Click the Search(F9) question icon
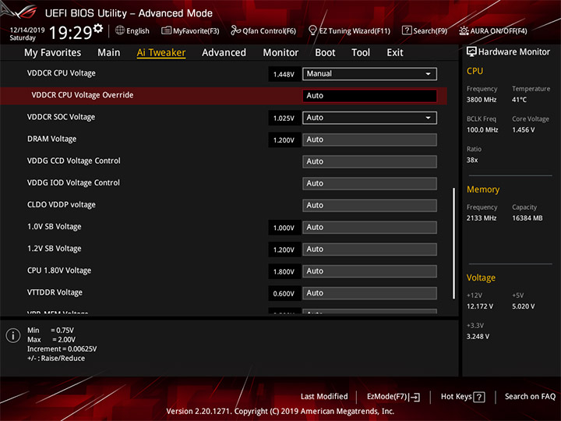Image resolution: width=561 pixels, height=421 pixels. (407, 30)
